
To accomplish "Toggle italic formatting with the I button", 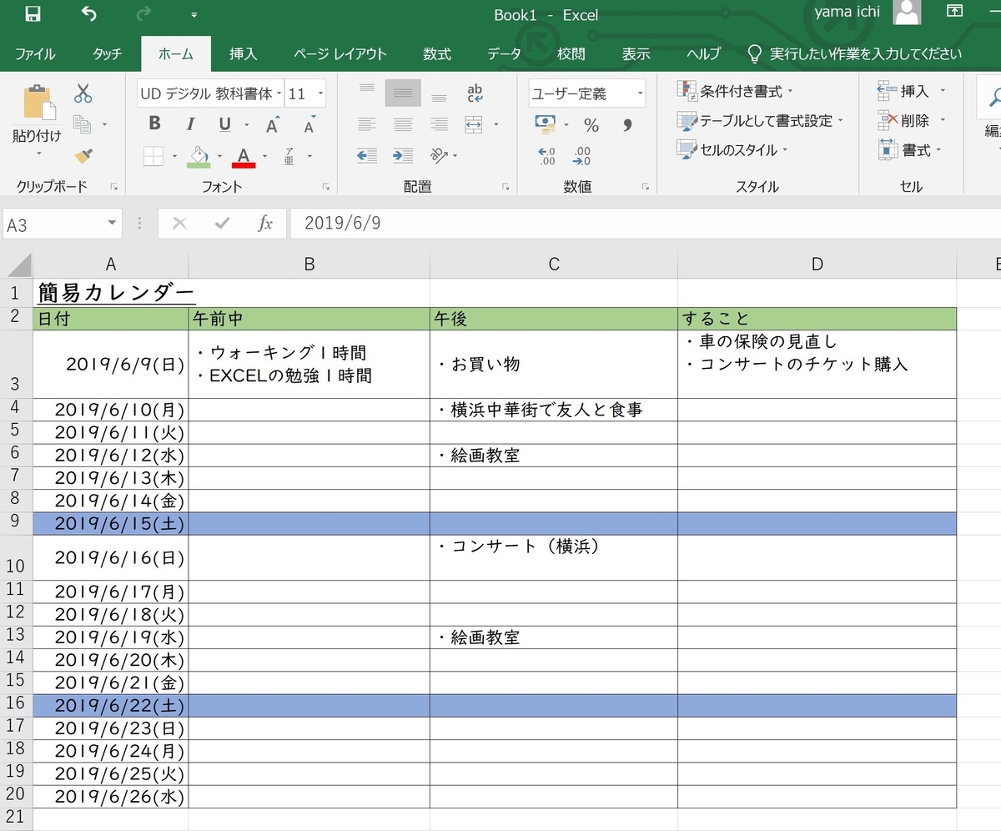I will [190, 123].
